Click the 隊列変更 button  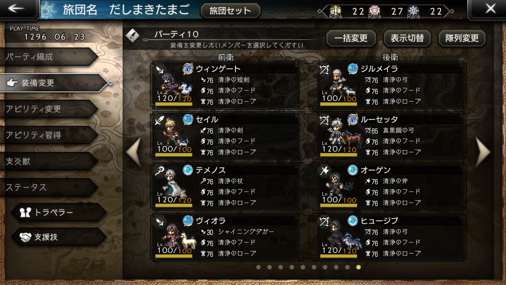pyautogui.click(x=462, y=38)
